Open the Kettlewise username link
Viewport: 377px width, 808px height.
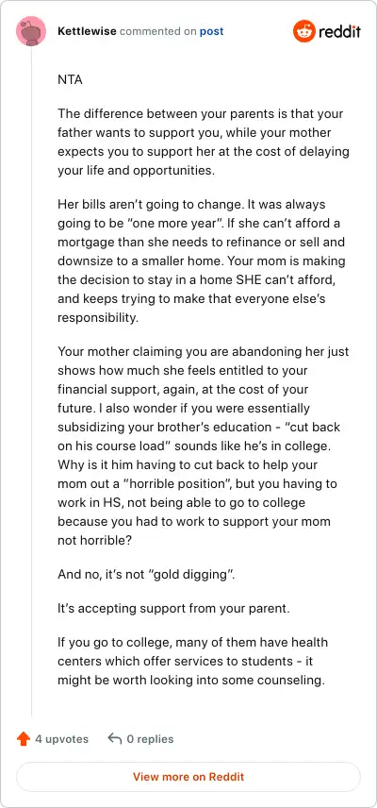tap(88, 31)
